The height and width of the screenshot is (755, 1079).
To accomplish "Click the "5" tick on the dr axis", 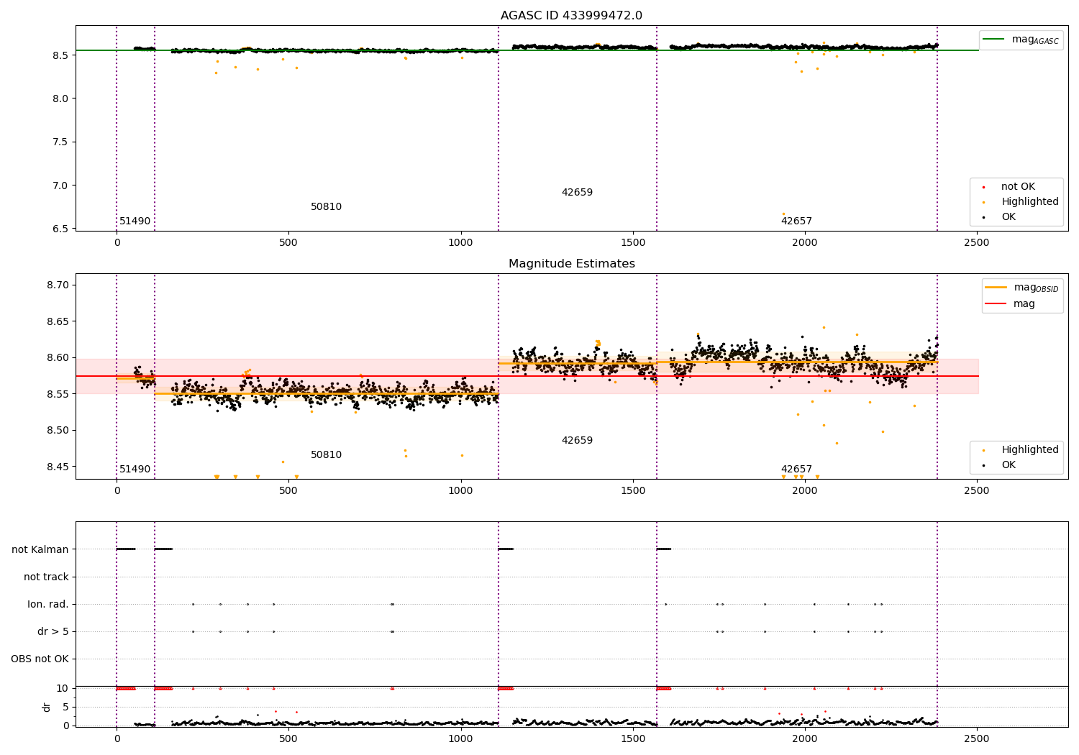I will point(65,708).
